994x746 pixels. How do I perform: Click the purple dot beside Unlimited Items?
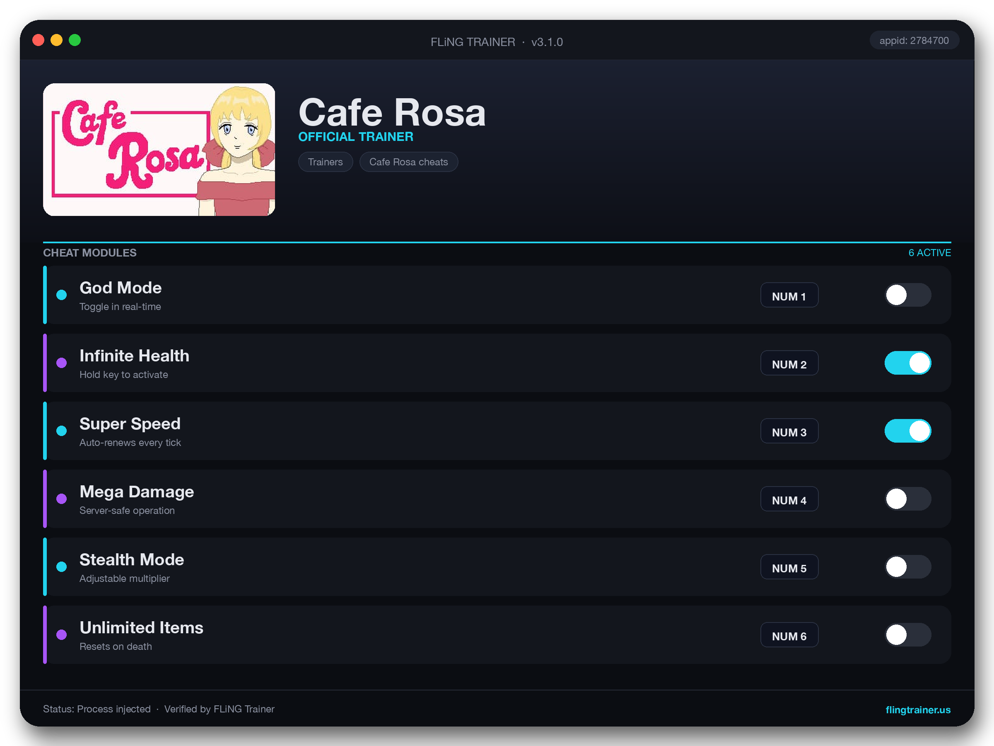pos(62,635)
